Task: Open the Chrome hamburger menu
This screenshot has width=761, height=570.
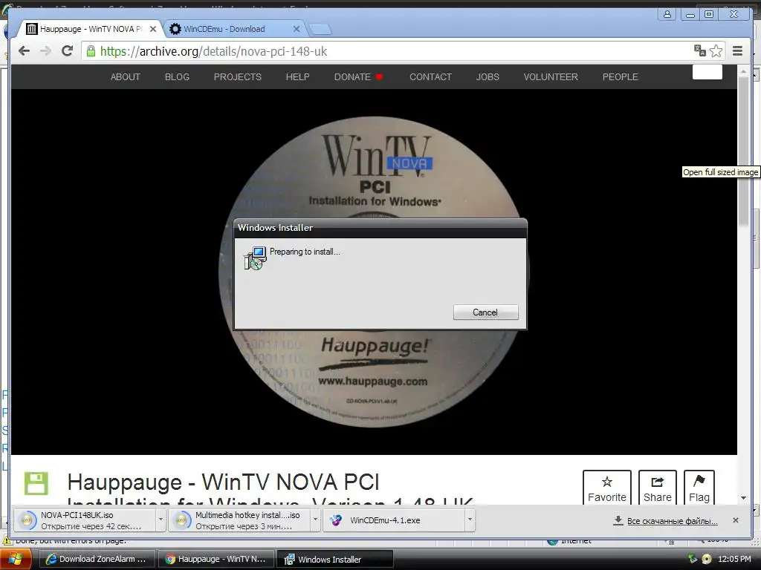Action: click(737, 50)
